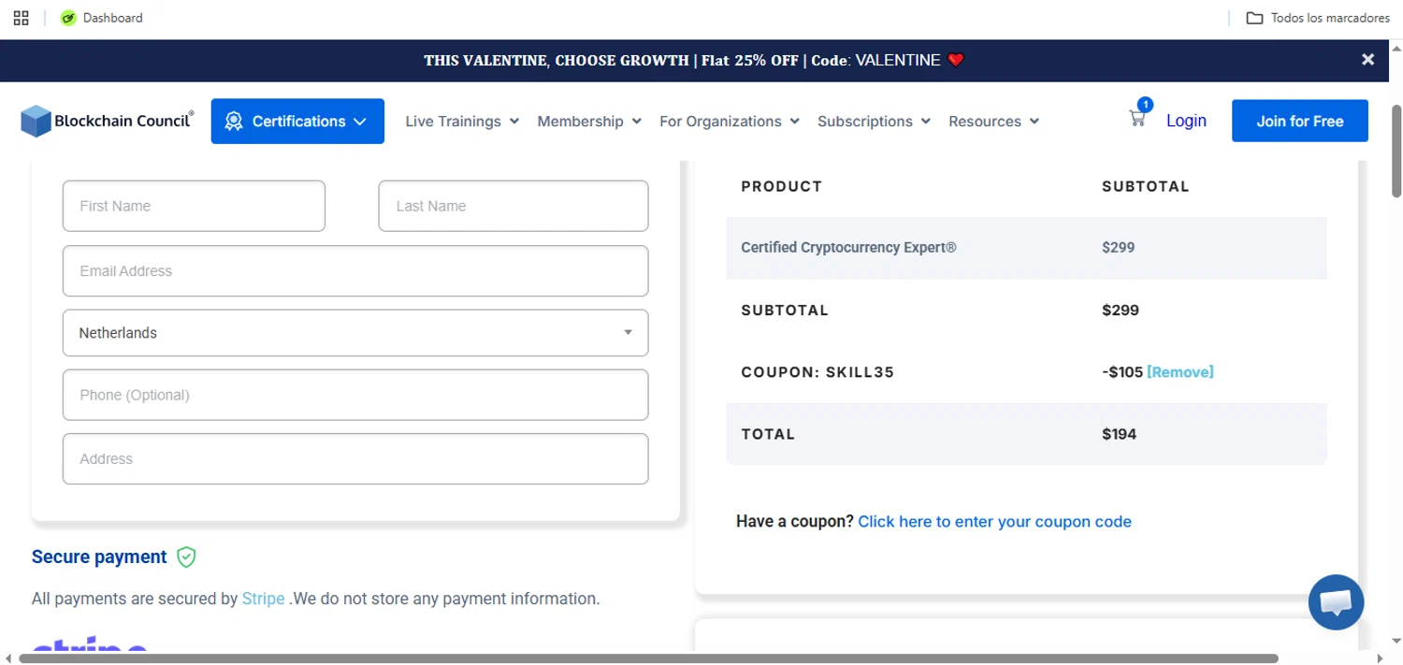Focus the First Name field
Screen dimensions: 1403x665
(x=194, y=206)
